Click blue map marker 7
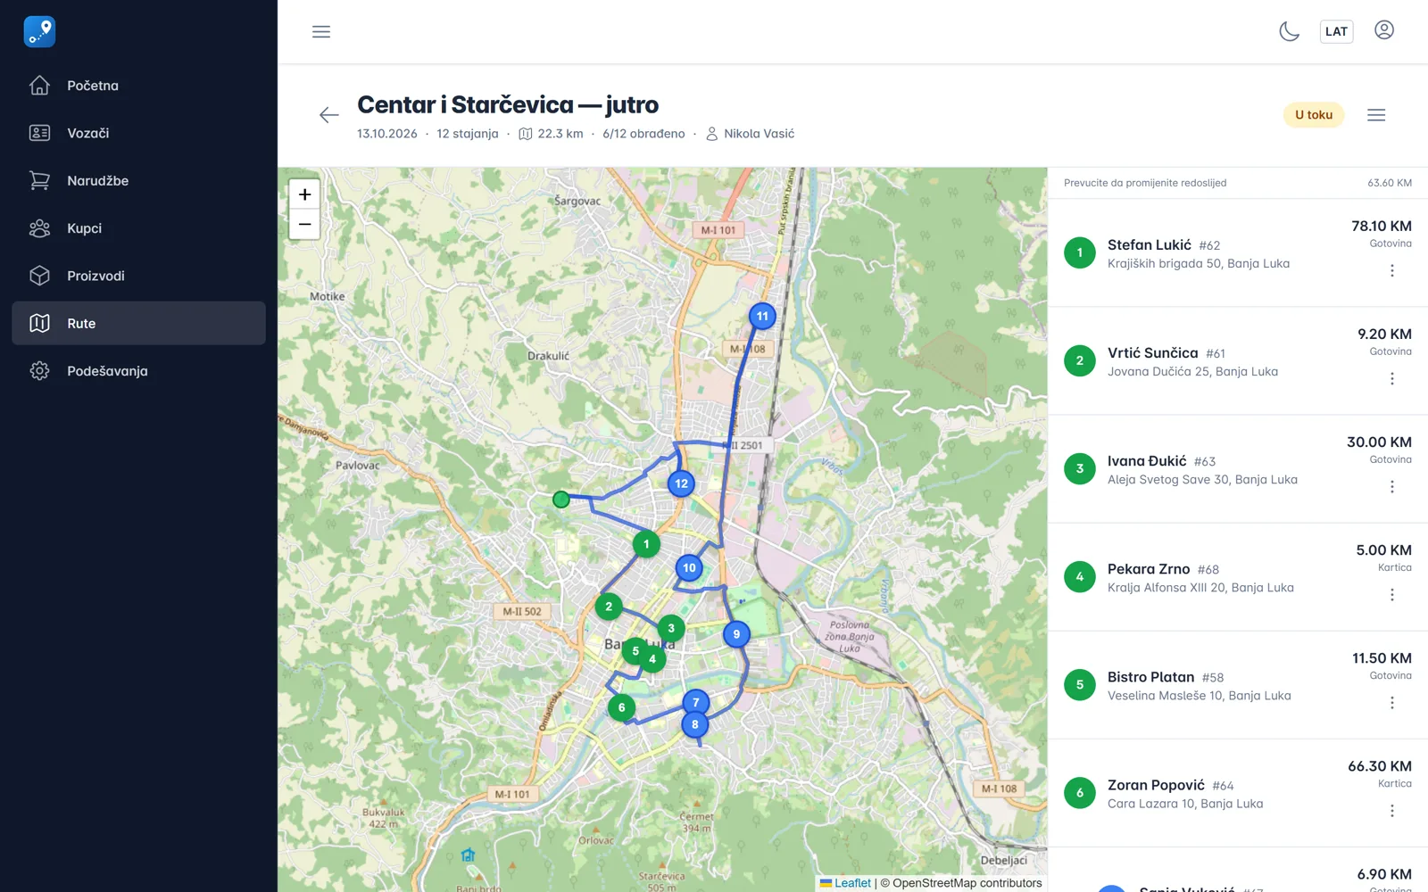Viewport: 1428px width, 892px height. (x=696, y=702)
